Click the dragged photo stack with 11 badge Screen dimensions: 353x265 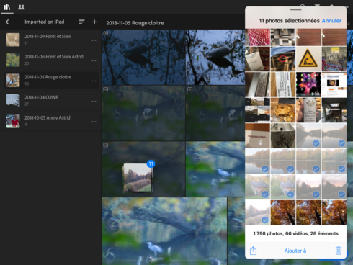(138, 177)
